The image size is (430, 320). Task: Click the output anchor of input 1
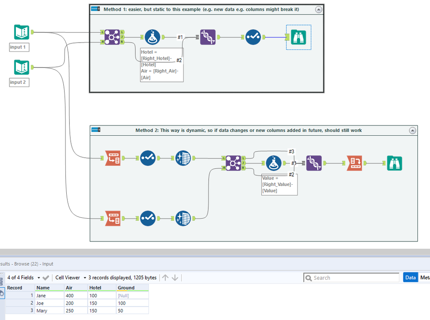point(32,32)
